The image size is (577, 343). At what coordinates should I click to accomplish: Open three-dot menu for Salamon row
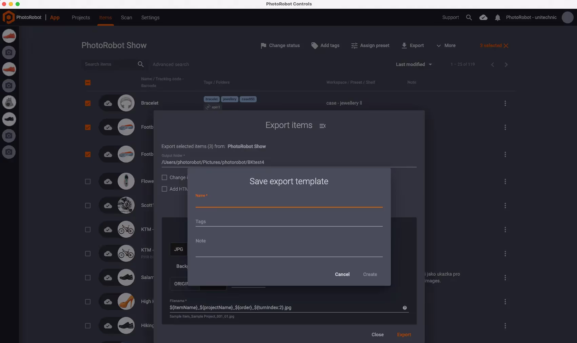tap(505, 278)
